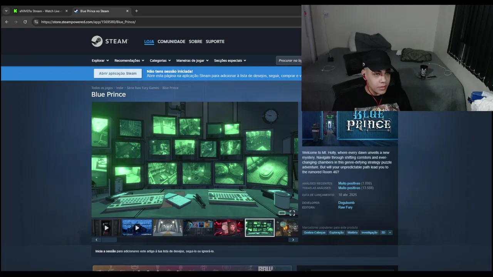Click the plus button to add tags
This screenshot has width=493, height=277.
pos(390,232)
